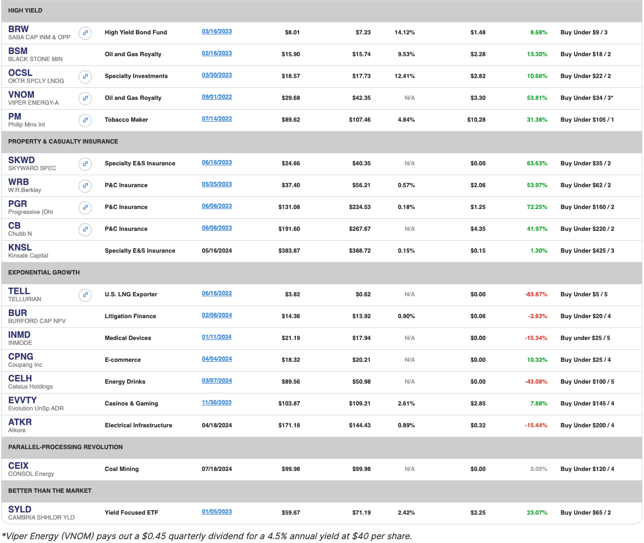Image resolution: width=644 pixels, height=543 pixels.
Task: Click 'Buy Under $34 / 3*' for VNOM
Action: (587, 98)
